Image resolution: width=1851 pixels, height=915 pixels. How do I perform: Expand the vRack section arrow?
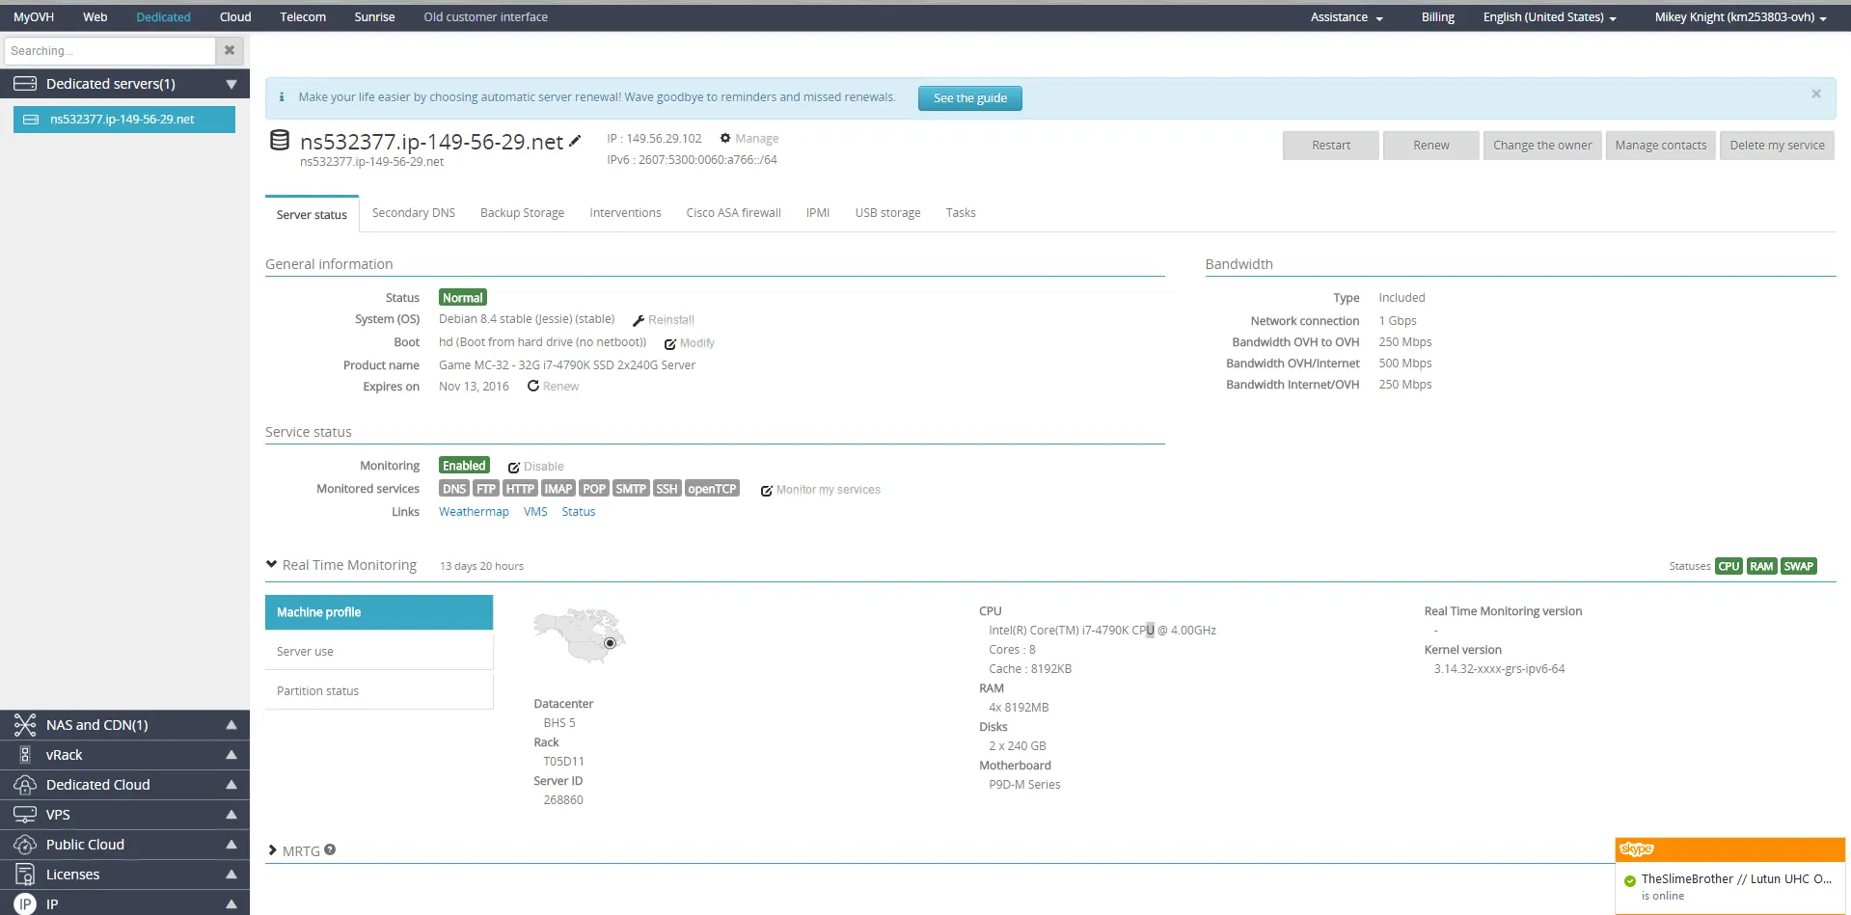coord(231,755)
